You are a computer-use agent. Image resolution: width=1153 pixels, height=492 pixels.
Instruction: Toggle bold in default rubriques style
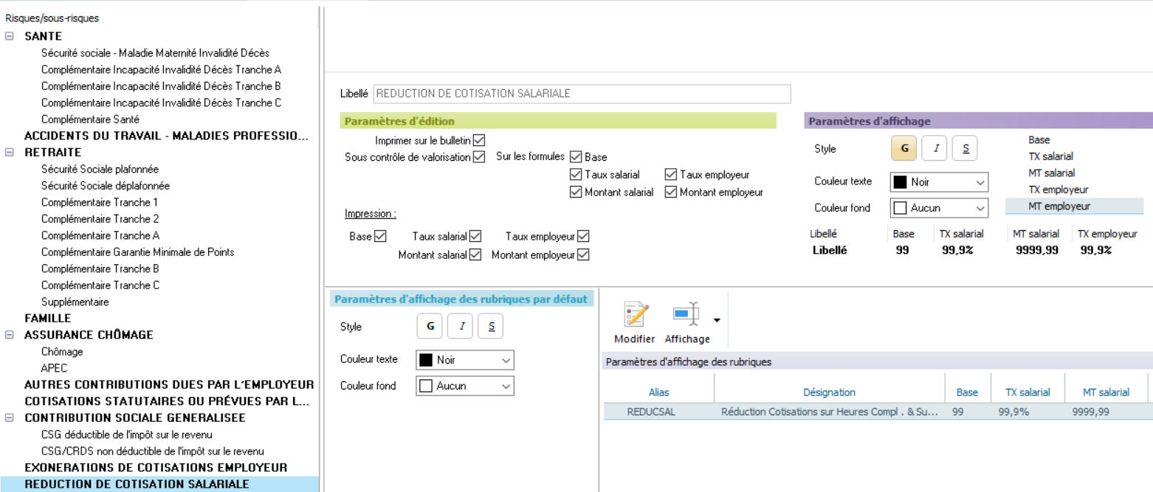(430, 326)
